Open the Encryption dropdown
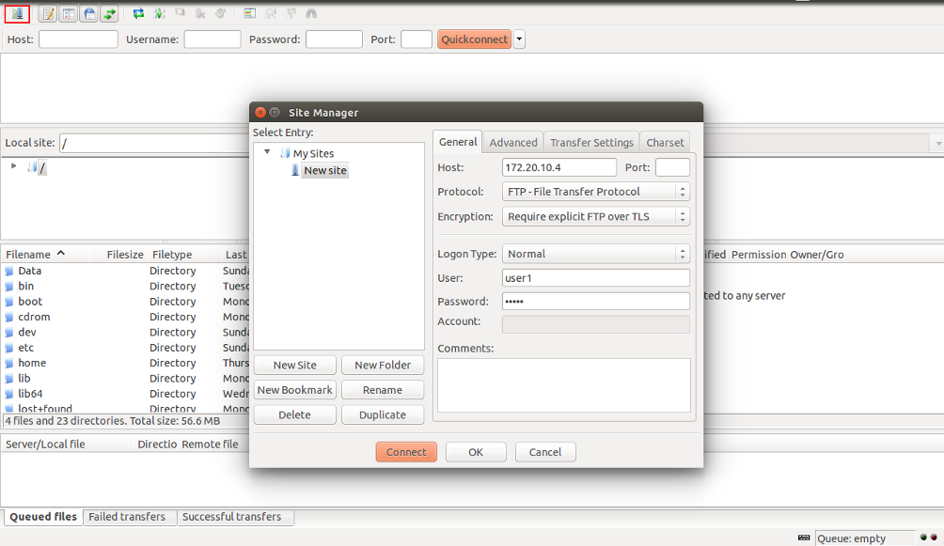The width and height of the screenshot is (944, 546). pos(595,217)
